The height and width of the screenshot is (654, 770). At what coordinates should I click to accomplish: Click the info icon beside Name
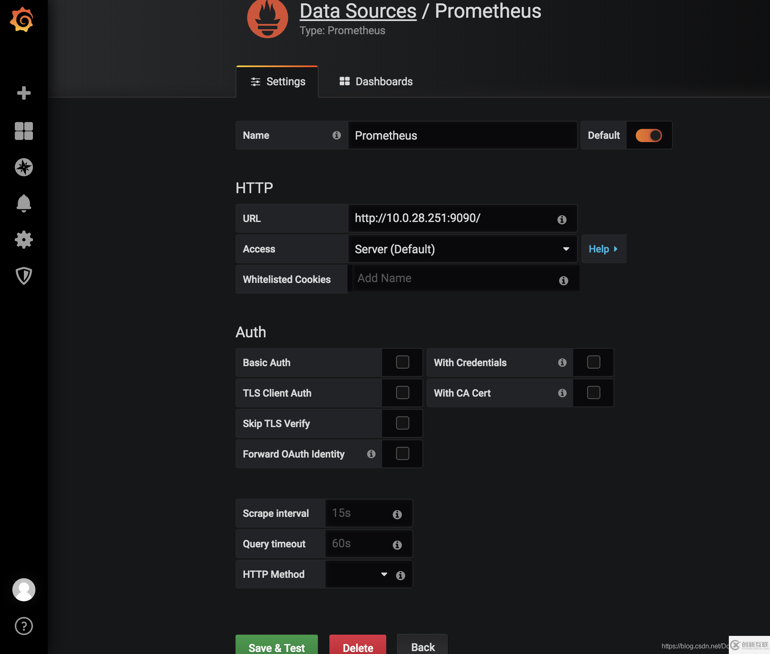coord(337,135)
